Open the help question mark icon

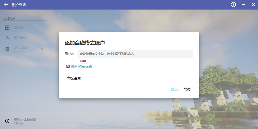233,5
